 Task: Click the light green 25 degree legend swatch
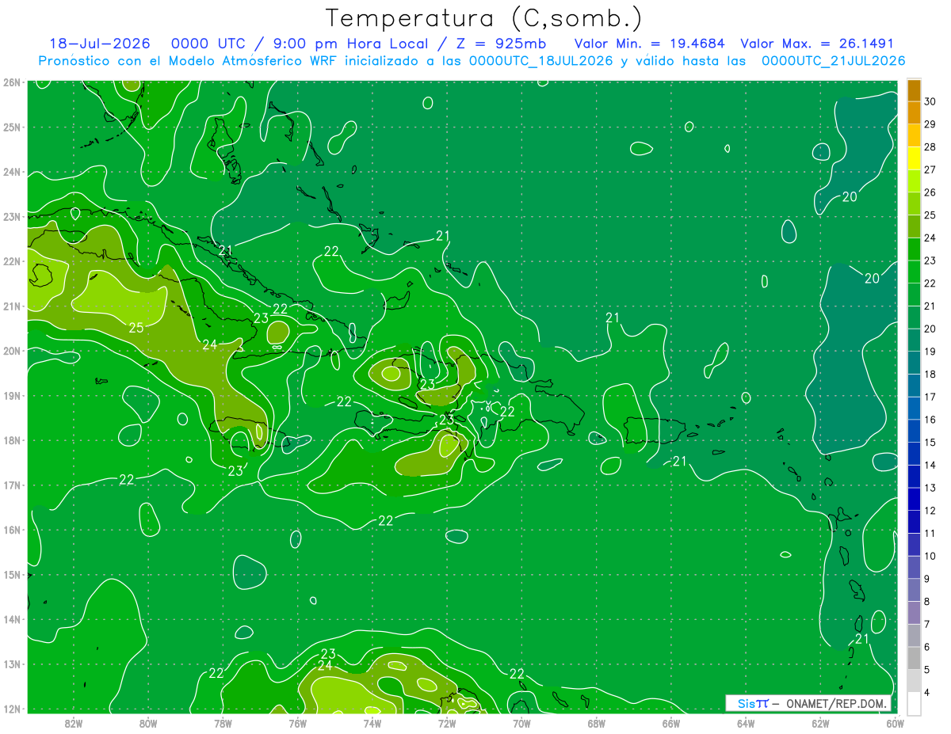coord(914,204)
